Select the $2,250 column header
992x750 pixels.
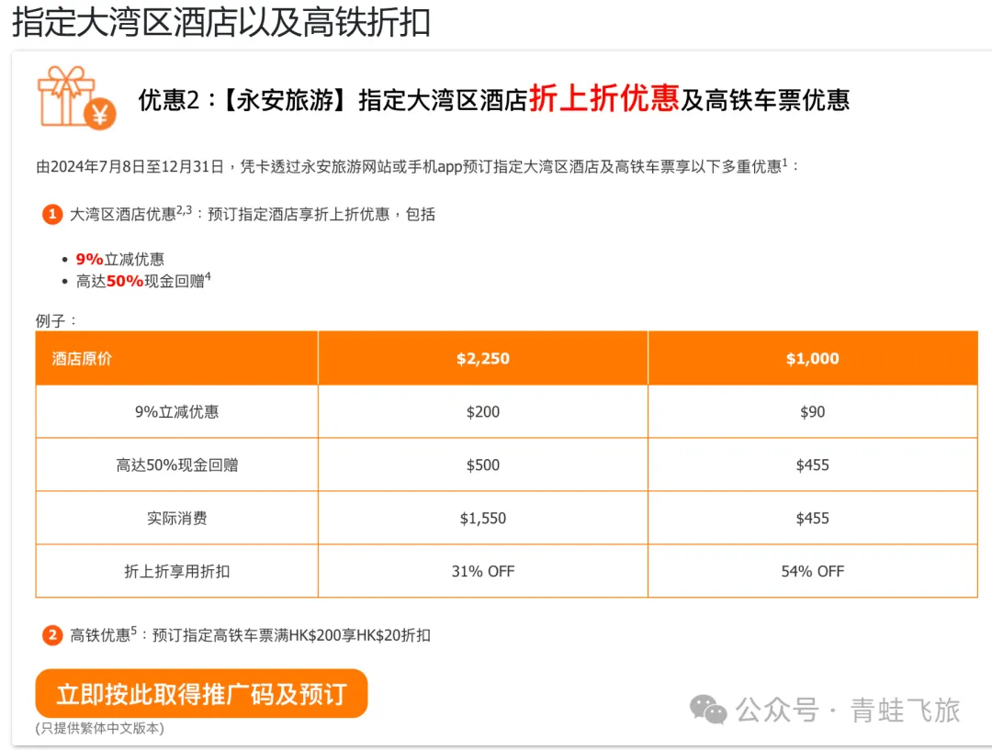pos(483,358)
